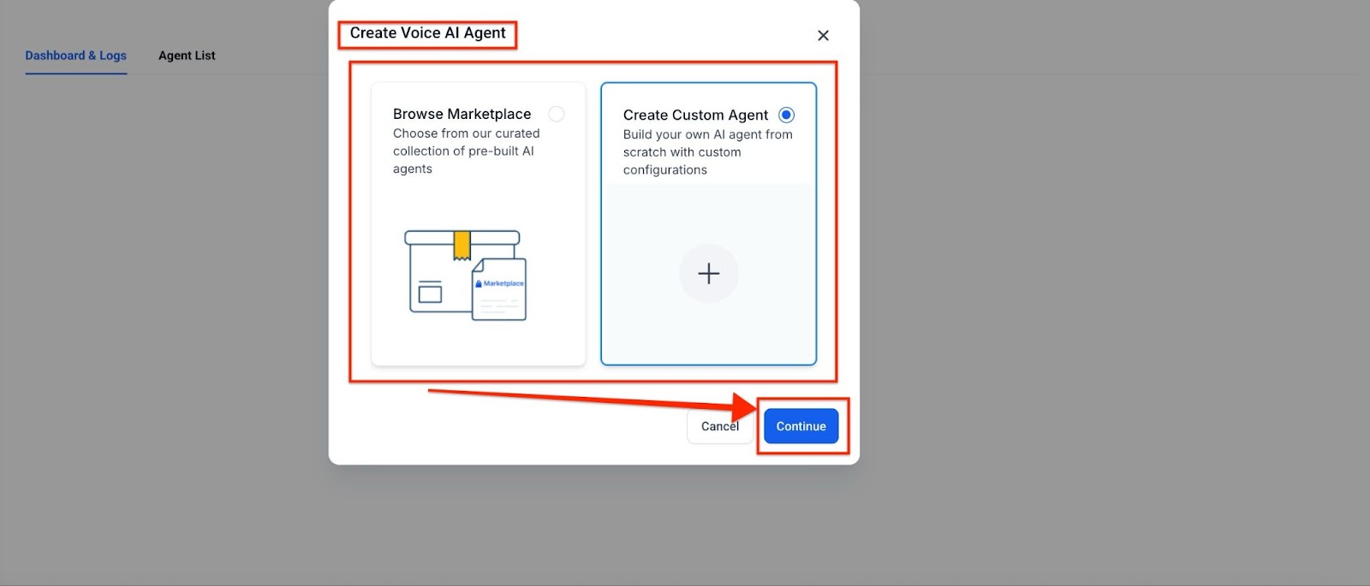Click the Marketplace document icon in illustration

500,291
